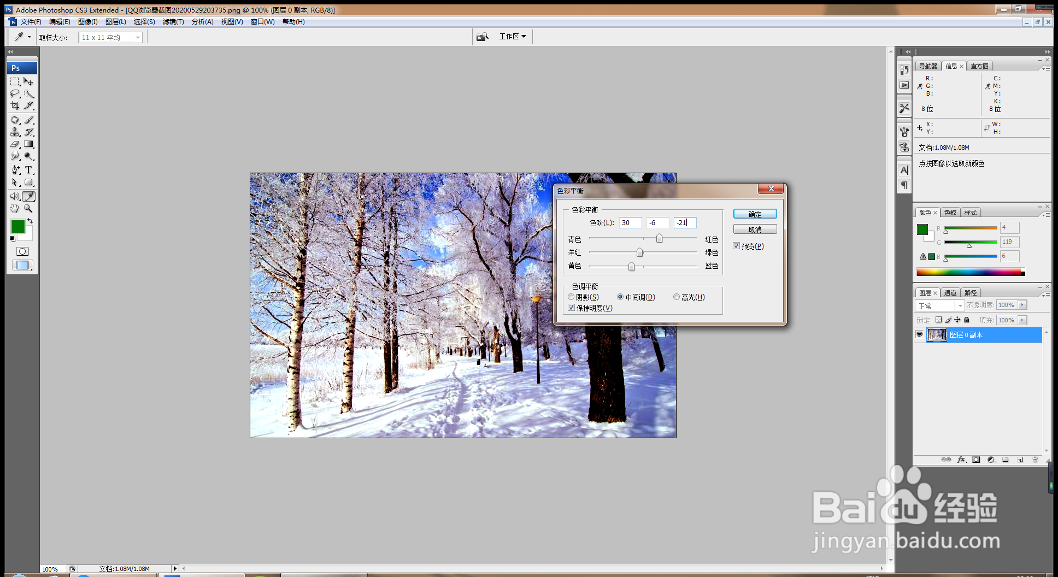This screenshot has width=1058, height=577.
Task: Select the History Brush tool
Action: (x=29, y=132)
